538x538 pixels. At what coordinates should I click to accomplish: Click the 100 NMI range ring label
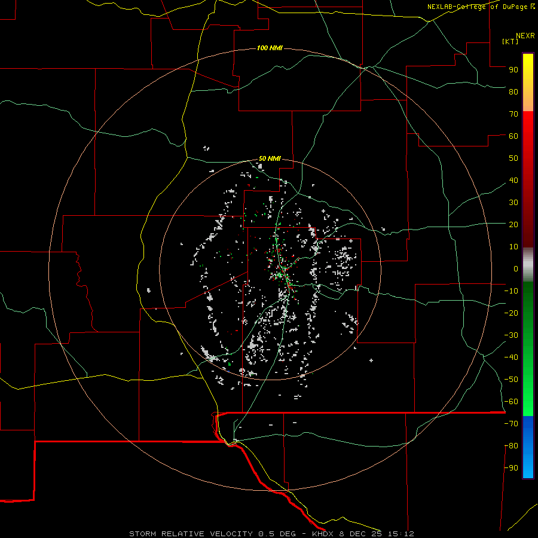click(270, 48)
